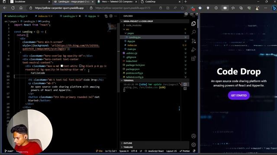Click the favorites star in the address bar
277x155 pixels.
(x=182, y=8)
